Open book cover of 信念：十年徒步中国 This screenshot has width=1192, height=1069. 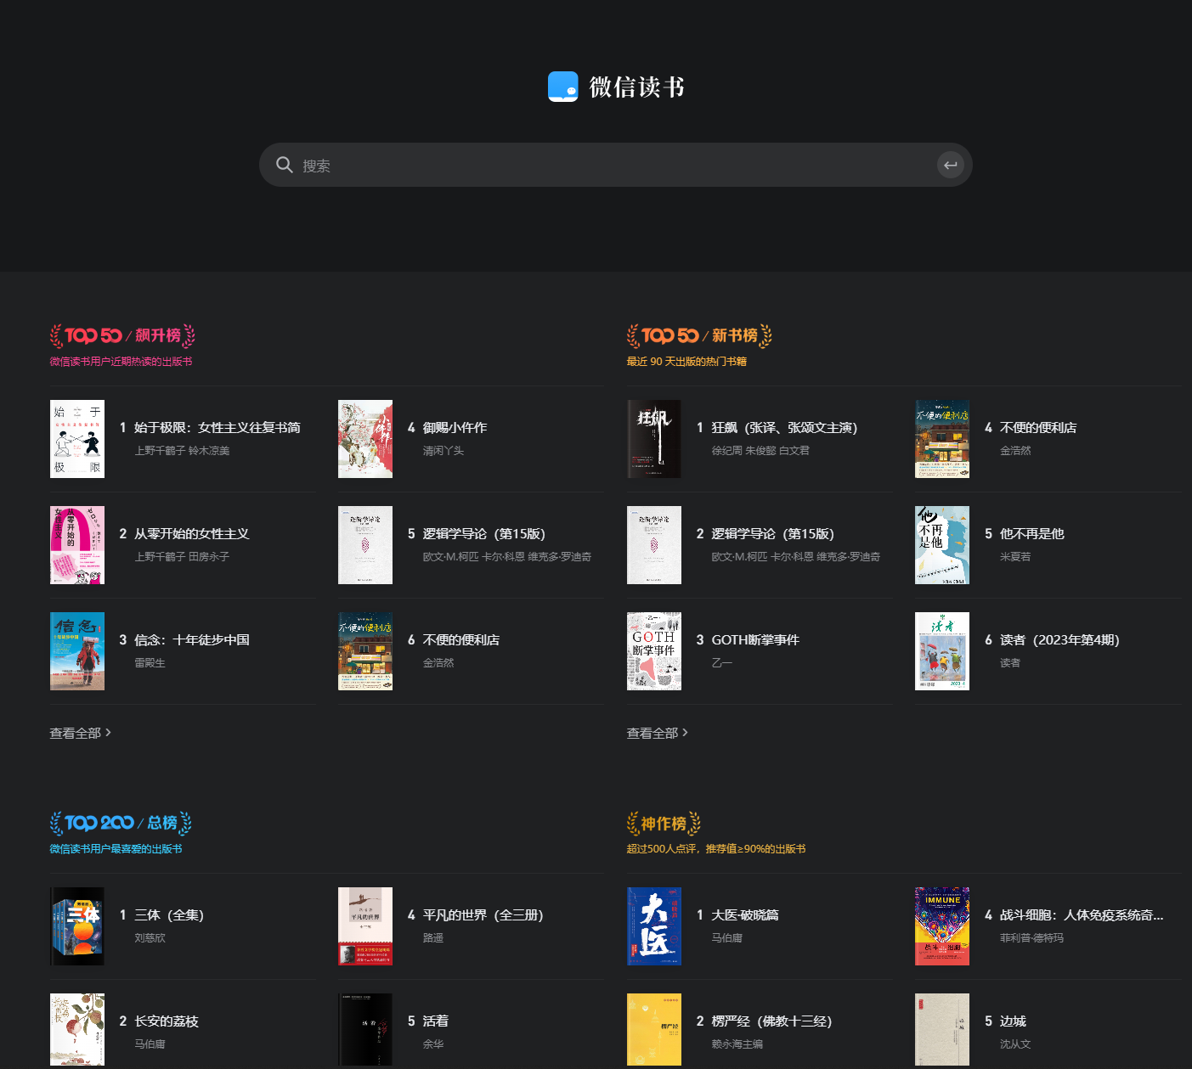click(x=77, y=651)
